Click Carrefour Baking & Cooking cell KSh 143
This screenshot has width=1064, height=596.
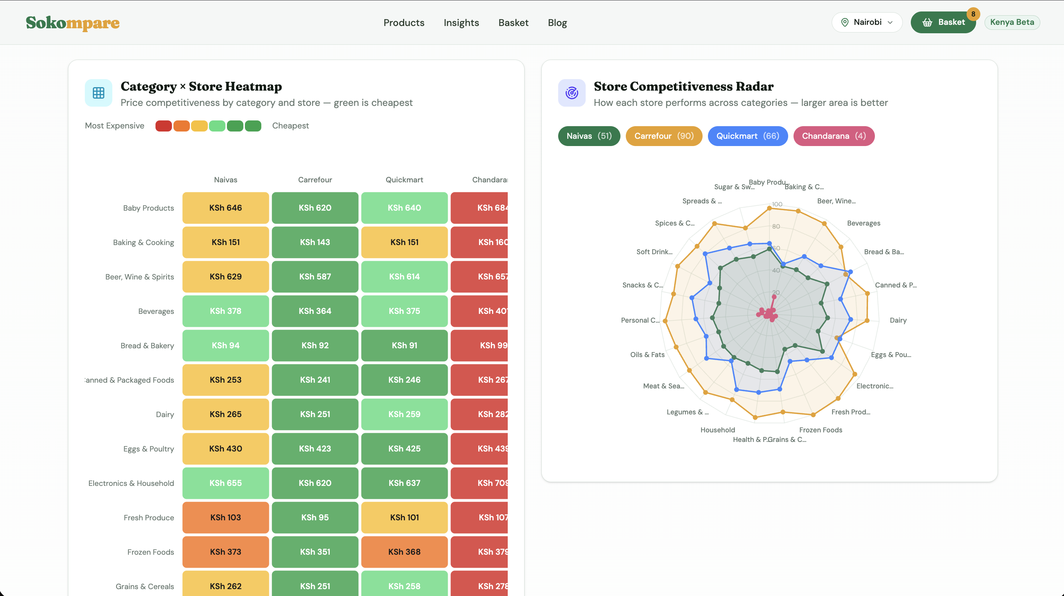tap(315, 242)
